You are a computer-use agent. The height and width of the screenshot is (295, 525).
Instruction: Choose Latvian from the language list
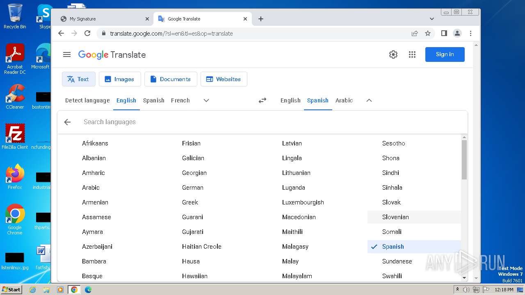click(x=292, y=143)
